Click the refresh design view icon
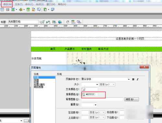The image size is (162, 123). click(68, 22)
